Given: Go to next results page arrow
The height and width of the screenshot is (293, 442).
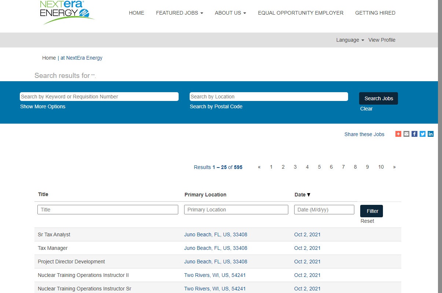Looking at the screenshot, I should point(394,167).
